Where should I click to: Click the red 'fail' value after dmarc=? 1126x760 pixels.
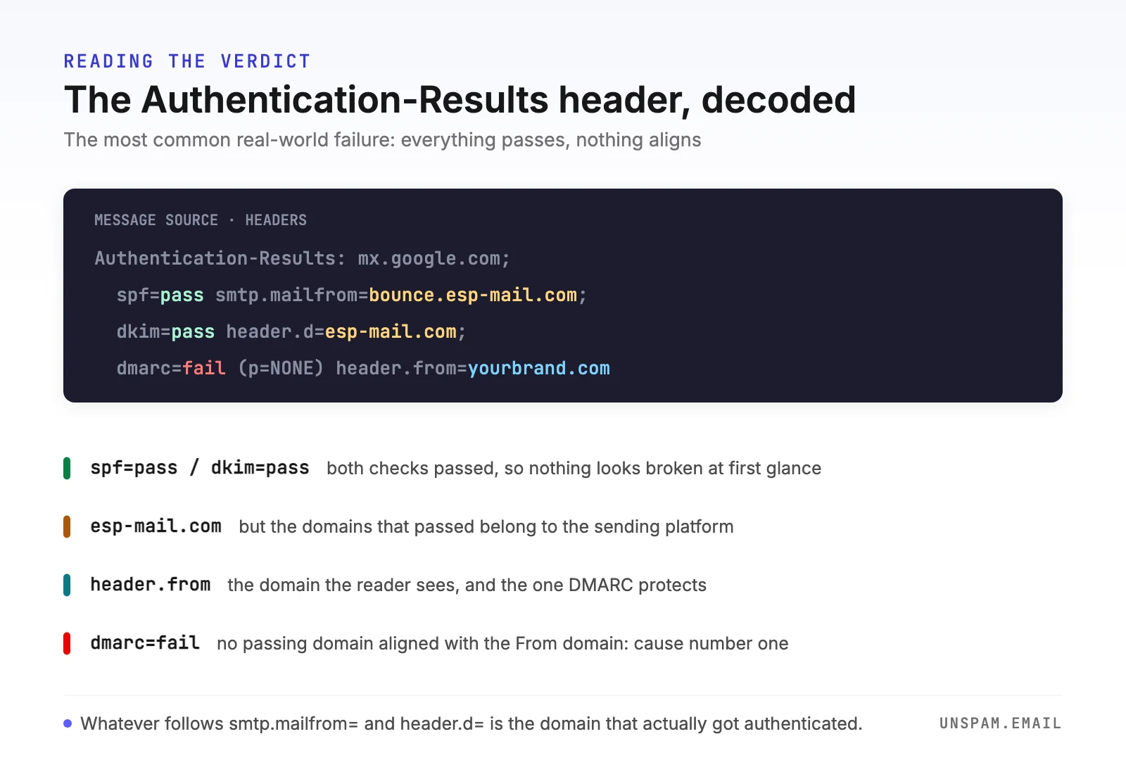pos(204,368)
